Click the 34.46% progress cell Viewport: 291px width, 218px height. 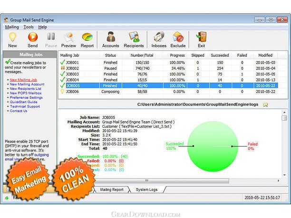tap(178, 68)
